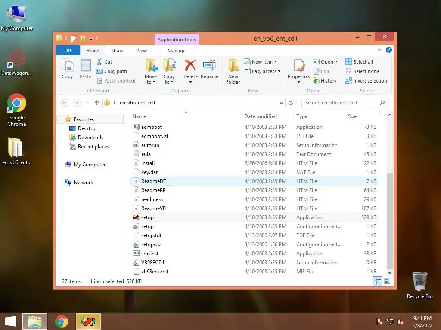Screen dimensions: 441x330
Task: Click Select none in the ribbon
Action: [362, 71]
